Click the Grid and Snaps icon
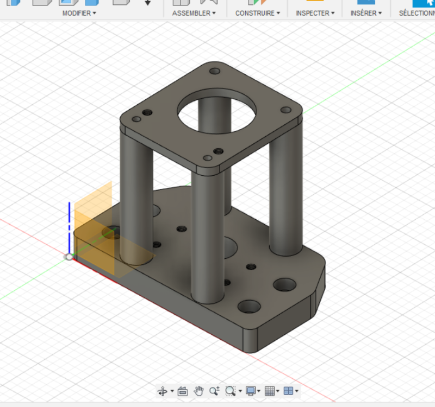Screen dimensions: 435x407 pyautogui.click(x=270, y=391)
